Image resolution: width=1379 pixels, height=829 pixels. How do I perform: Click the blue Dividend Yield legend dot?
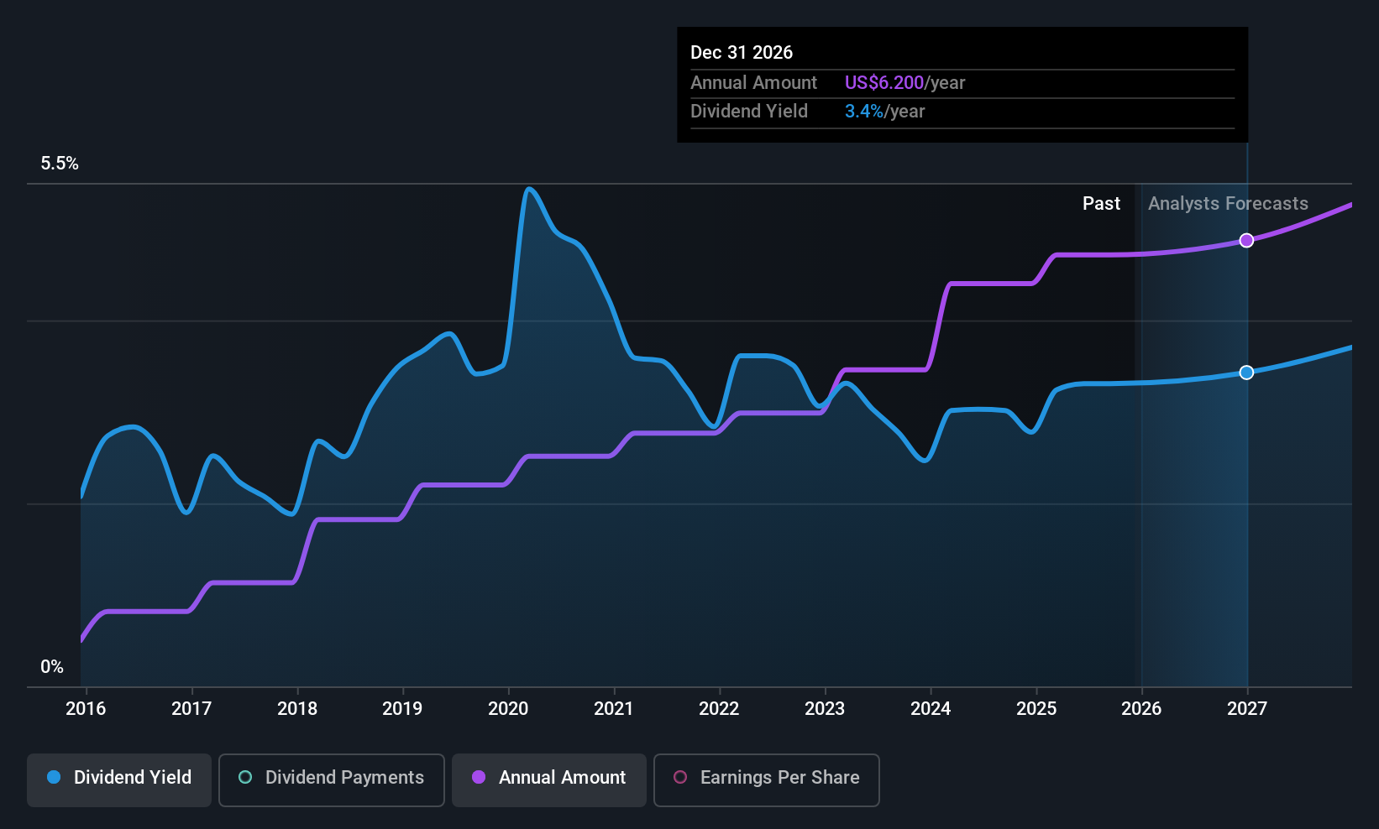(54, 778)
